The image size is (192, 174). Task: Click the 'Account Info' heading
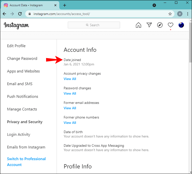pos(80,50)
